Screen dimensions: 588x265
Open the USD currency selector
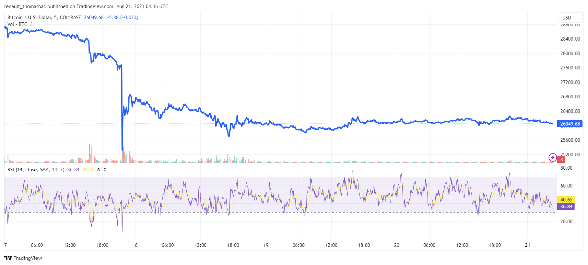tap(570, 18)
